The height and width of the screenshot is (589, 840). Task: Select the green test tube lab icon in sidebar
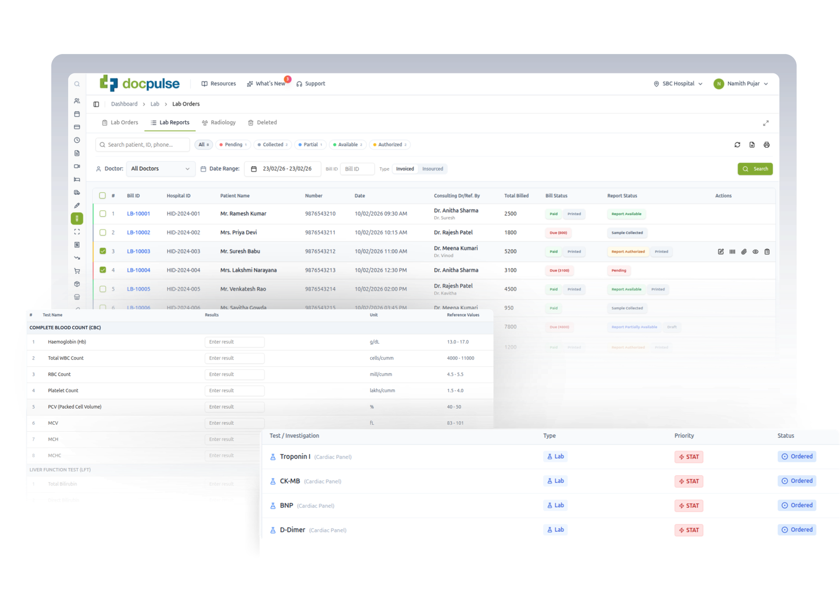click(x=77, y=218)
